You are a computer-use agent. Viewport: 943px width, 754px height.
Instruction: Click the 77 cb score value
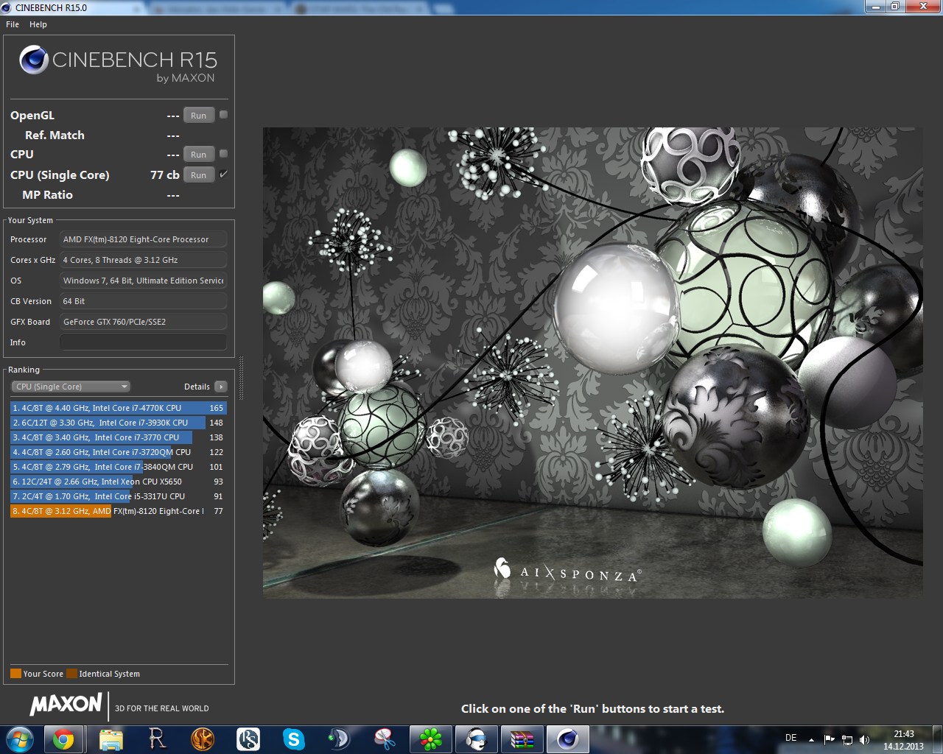tap(165, 175)
